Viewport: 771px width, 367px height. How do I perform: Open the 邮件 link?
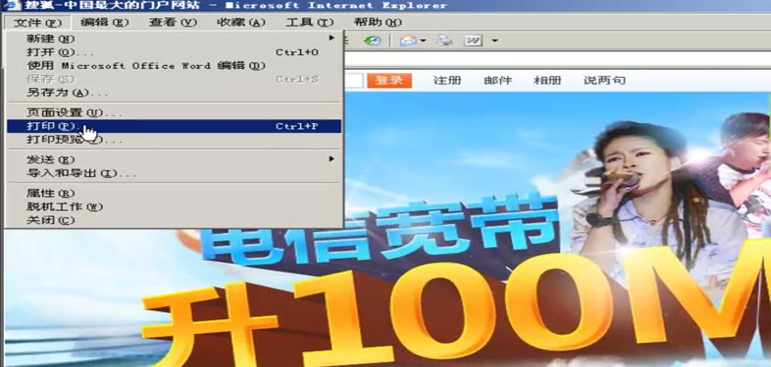pos(497,81)
